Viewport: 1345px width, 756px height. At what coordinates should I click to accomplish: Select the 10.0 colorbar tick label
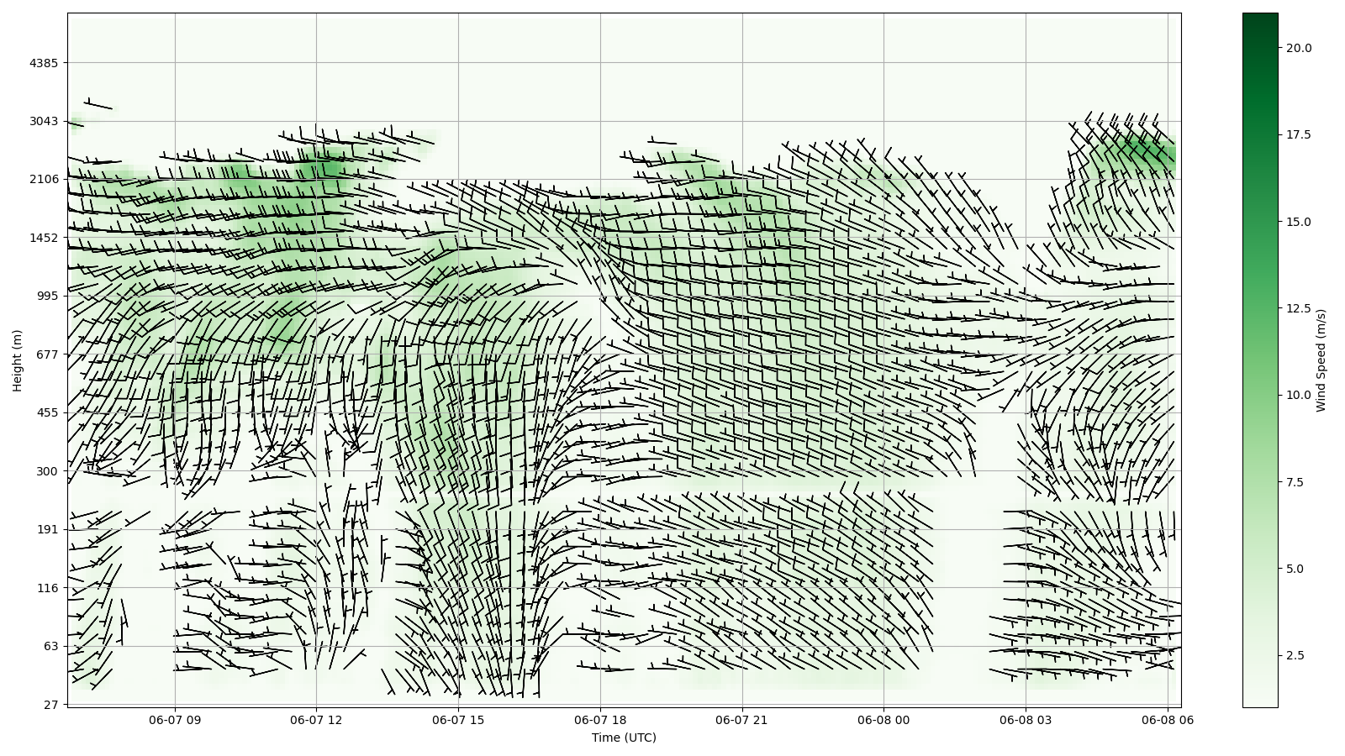point(1298,395)
